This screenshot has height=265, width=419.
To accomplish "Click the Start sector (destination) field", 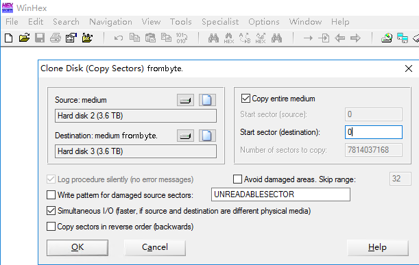I will point(374,132).
